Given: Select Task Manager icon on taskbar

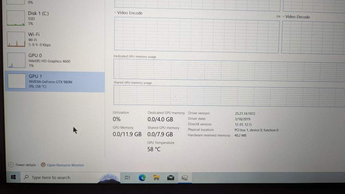Looking at the screenshot, I should coord(184,178).
